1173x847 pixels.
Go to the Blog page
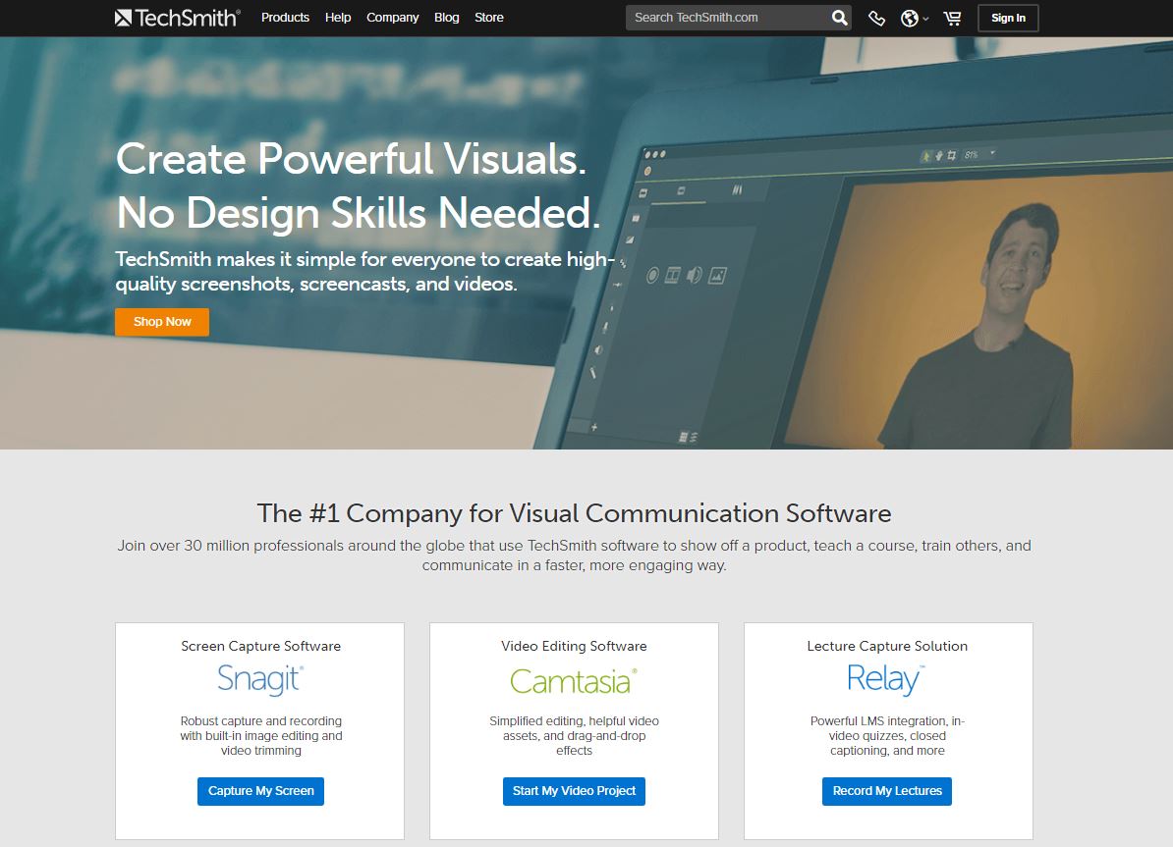coord(447,18)
